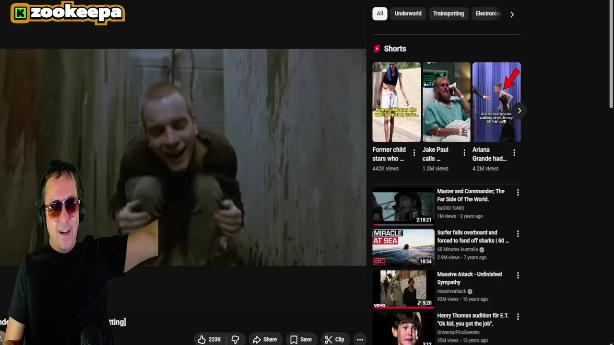This screenshot has width=614, height=345.
Task: Open menu for Ariana Grande short
Action: (514, 153)
